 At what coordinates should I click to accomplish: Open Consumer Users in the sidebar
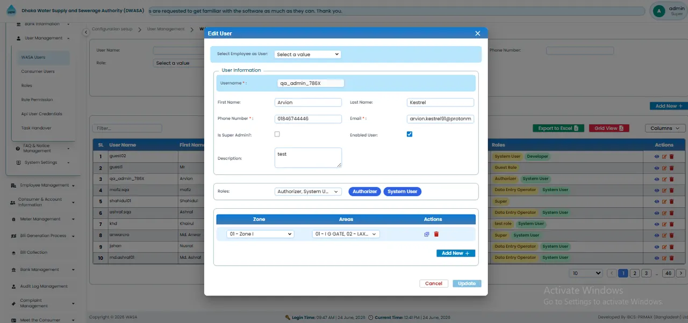click(x=38, y=71)
